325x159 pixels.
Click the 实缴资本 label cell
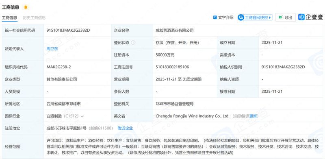coord(238,55)
